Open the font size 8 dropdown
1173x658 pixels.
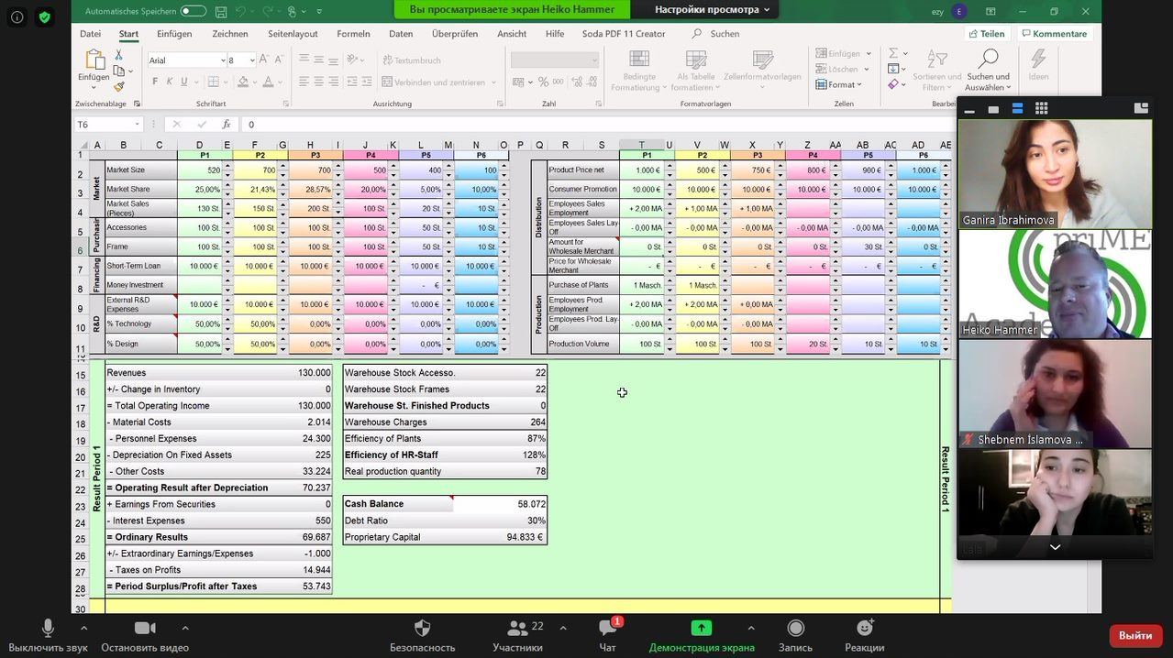252,60
